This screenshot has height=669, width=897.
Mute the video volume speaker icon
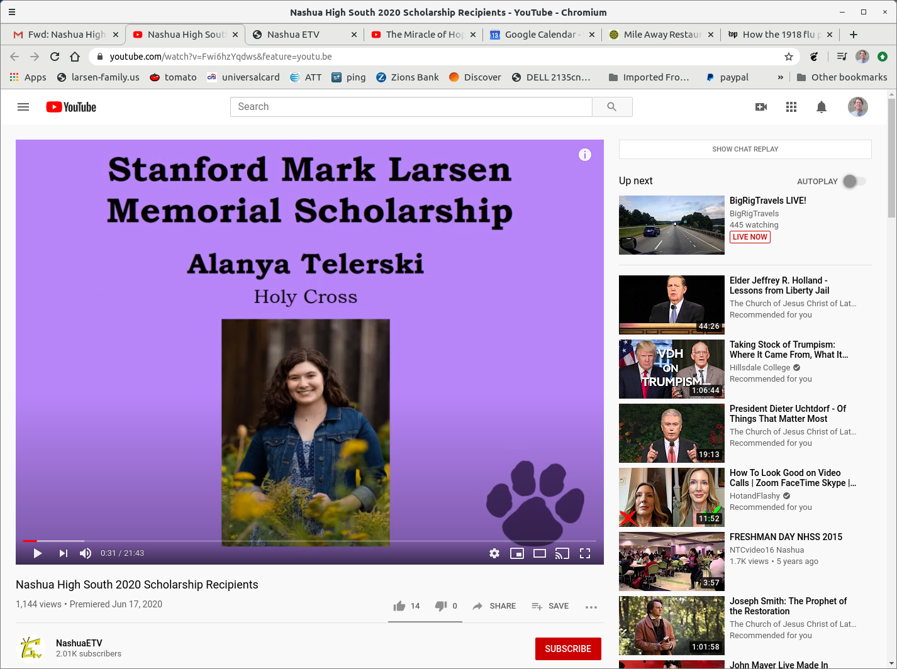(86, 553)
